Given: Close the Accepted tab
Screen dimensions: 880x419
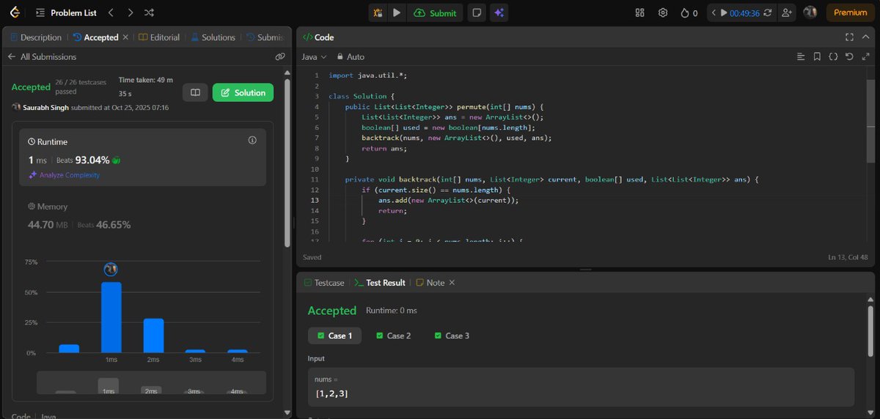Looking at the screenshot, I should [x=125, y=37].
